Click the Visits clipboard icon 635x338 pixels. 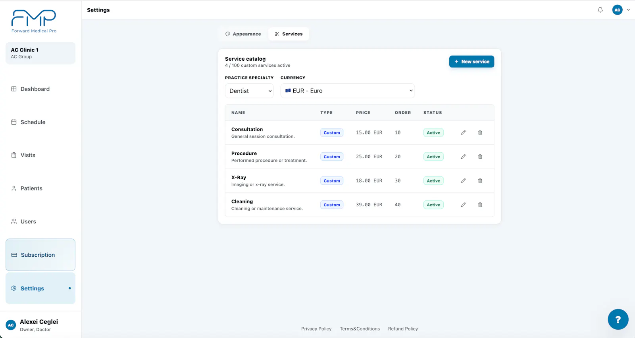point(14,155)
